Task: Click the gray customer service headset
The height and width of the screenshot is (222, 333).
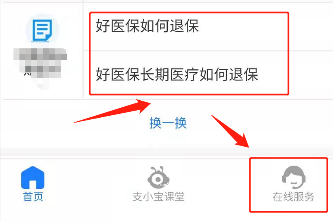Action: [x=294, y=177]
